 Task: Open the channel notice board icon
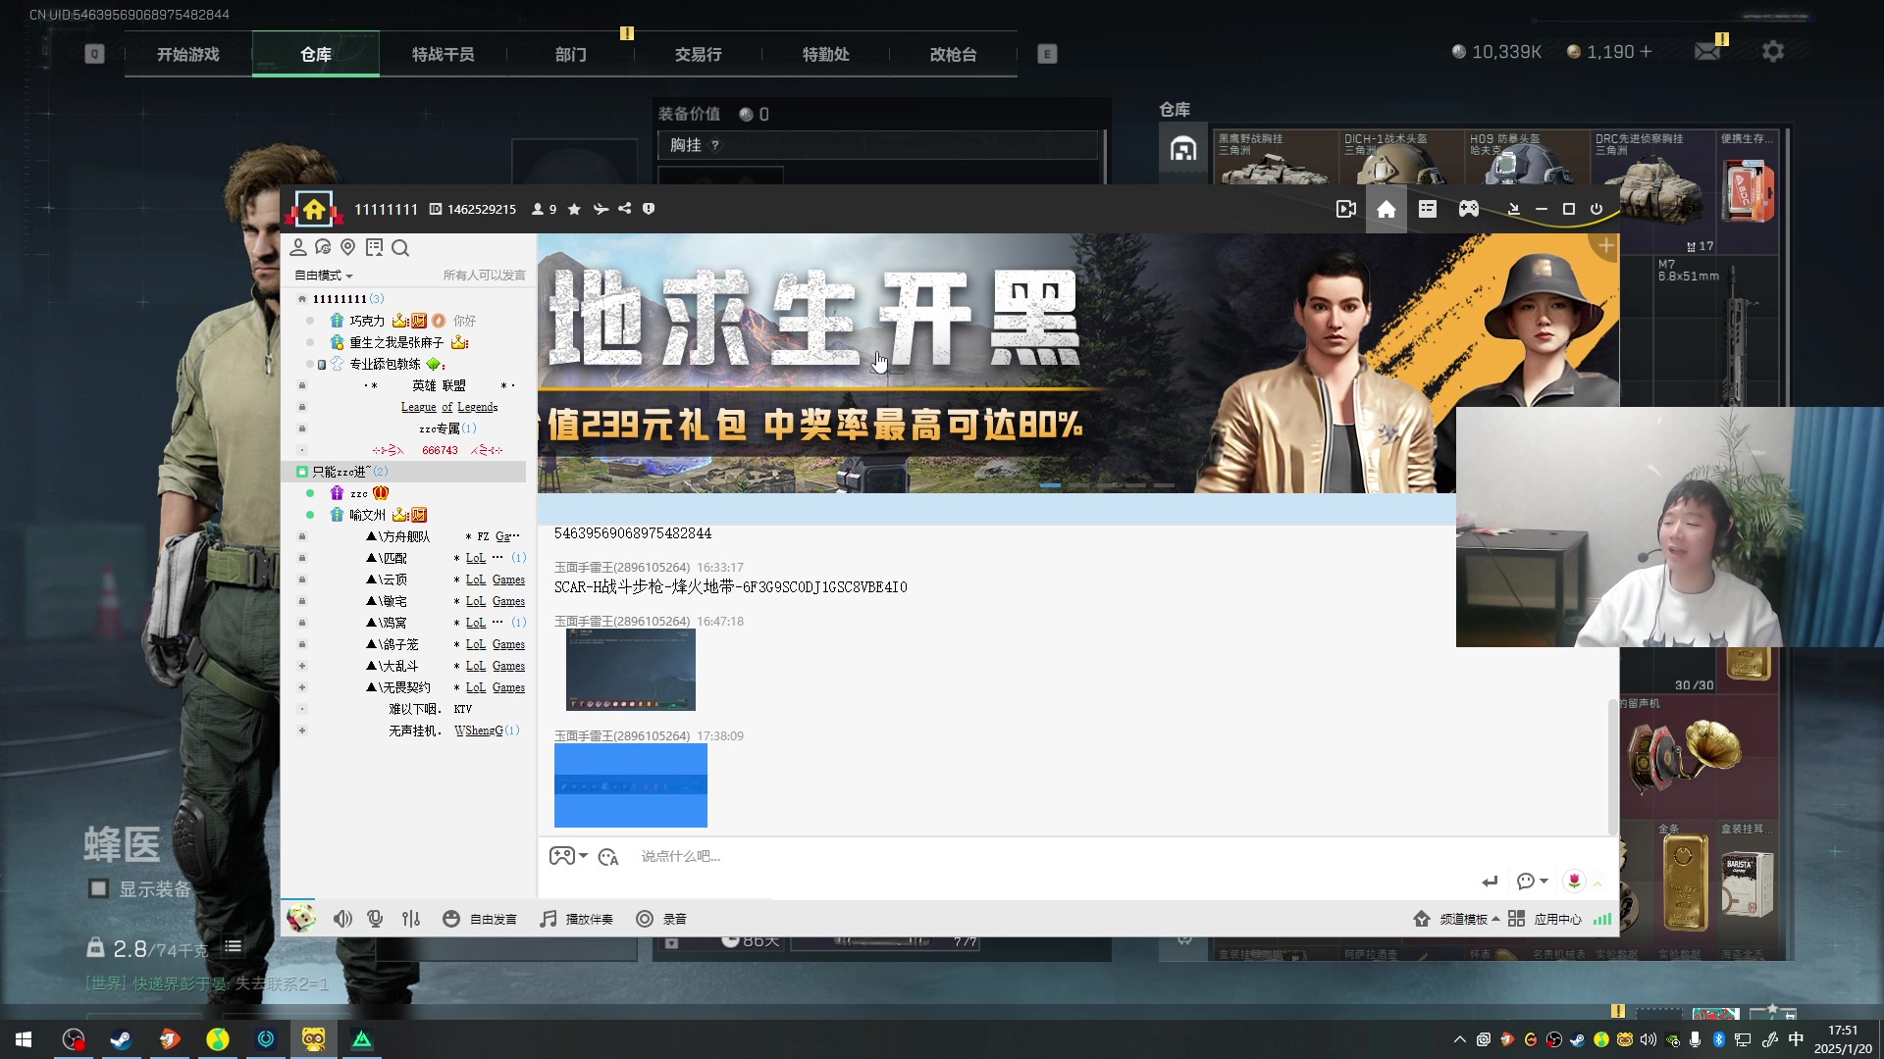(374, 247)
